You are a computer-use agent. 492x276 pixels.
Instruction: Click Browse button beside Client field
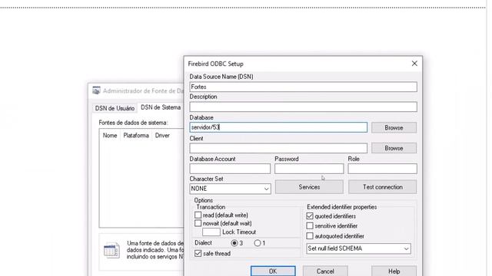coord(394,148)
